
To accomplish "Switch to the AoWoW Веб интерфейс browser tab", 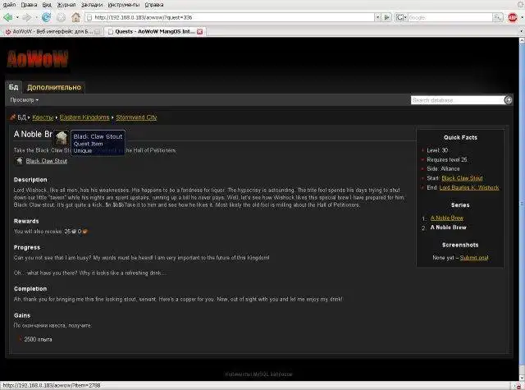I will point(52,31).
